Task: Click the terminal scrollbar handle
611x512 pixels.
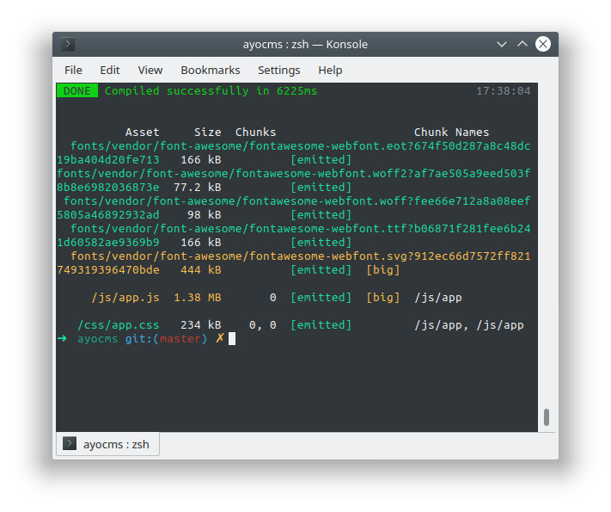Action: tap(546, 417)
